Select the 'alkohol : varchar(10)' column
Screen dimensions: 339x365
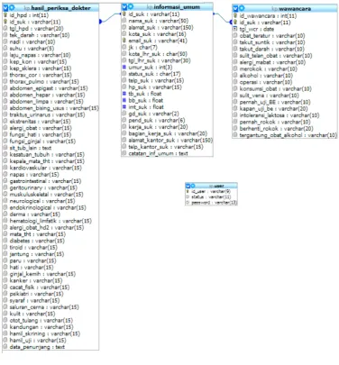pyautogui.click(x=266, y=75)
